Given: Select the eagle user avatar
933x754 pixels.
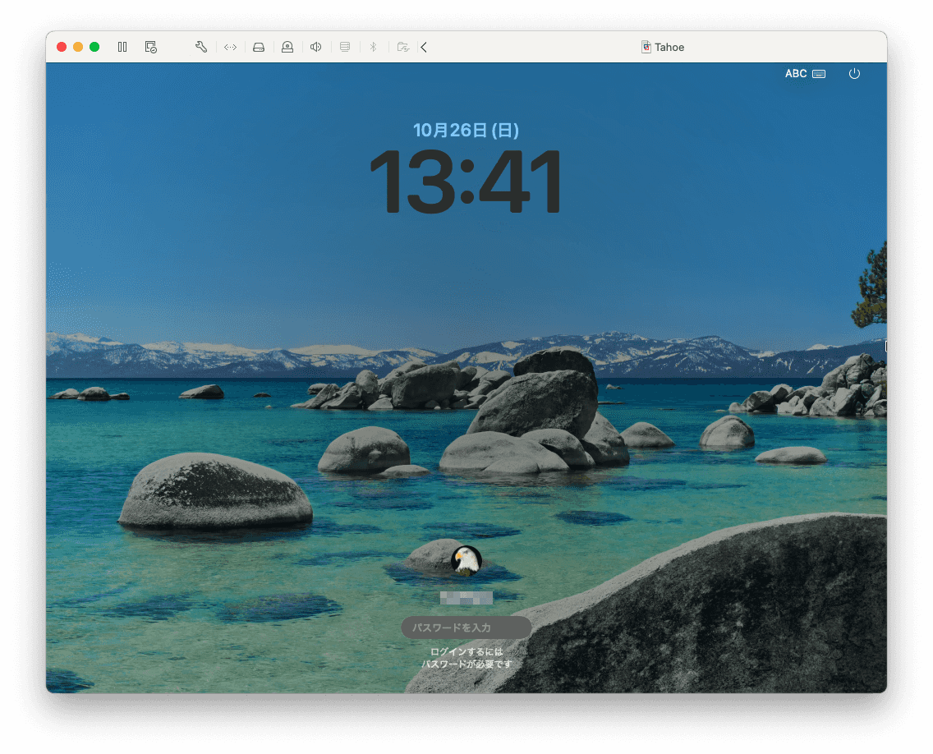Looking at the screenshot, I should [466, 560].
